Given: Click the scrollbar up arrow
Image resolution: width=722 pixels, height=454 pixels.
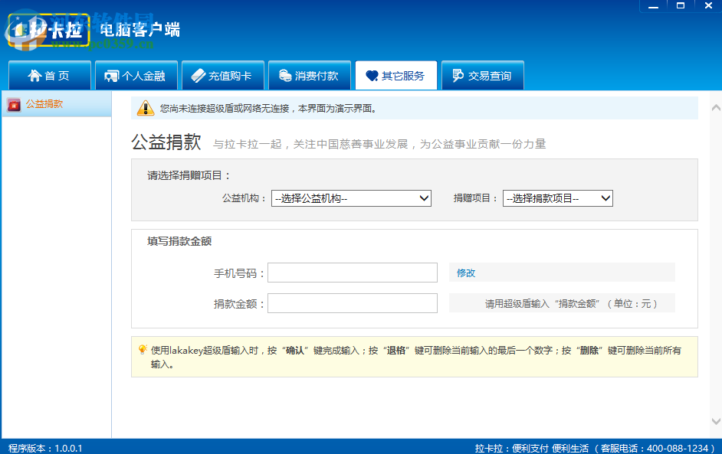Looking at the screenshot, I should pyautogui.click(x=716, y=108).
